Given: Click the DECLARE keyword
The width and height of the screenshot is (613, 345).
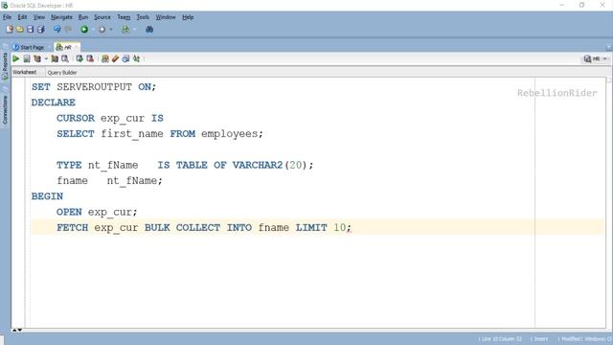Looking at the screenshot, I should [54, 103].
